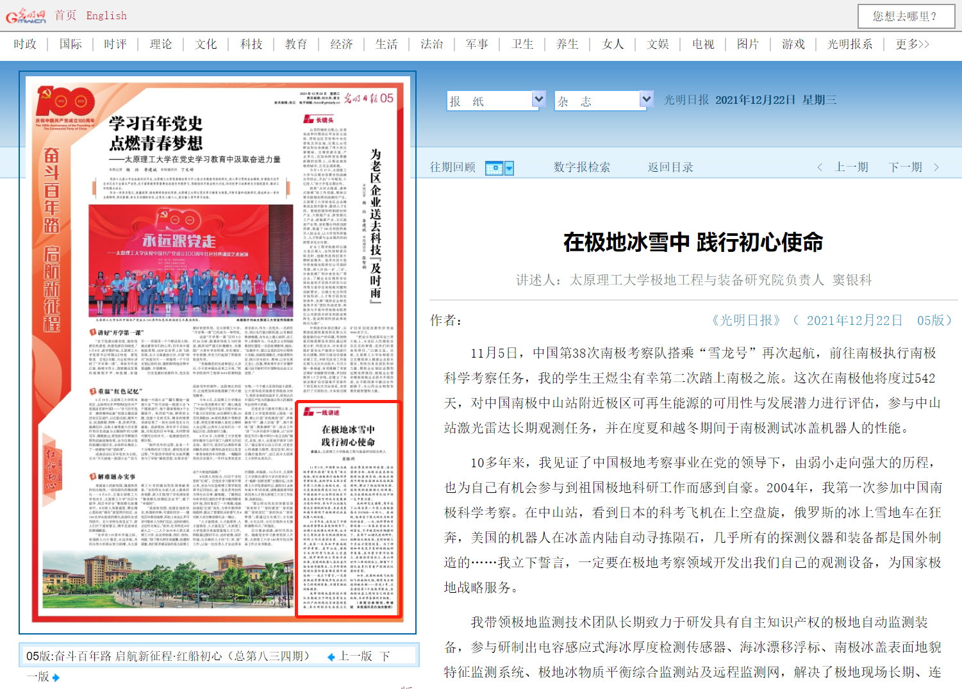Viewport: 962px width, 689px height.
Task: Open the 往期回顾 calendar icon
Action: (x=493, y=168)
